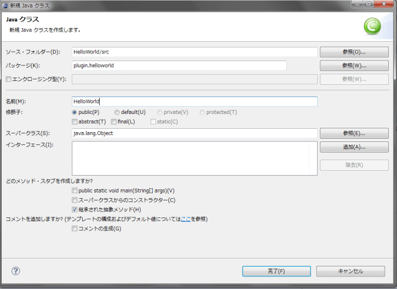Click the help question mark icon
This screenshot has width=397, height=289.
click(16, 271)
